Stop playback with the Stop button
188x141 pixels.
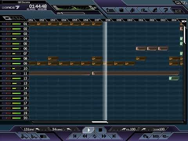pyautogui.click(x=100, y=130)
